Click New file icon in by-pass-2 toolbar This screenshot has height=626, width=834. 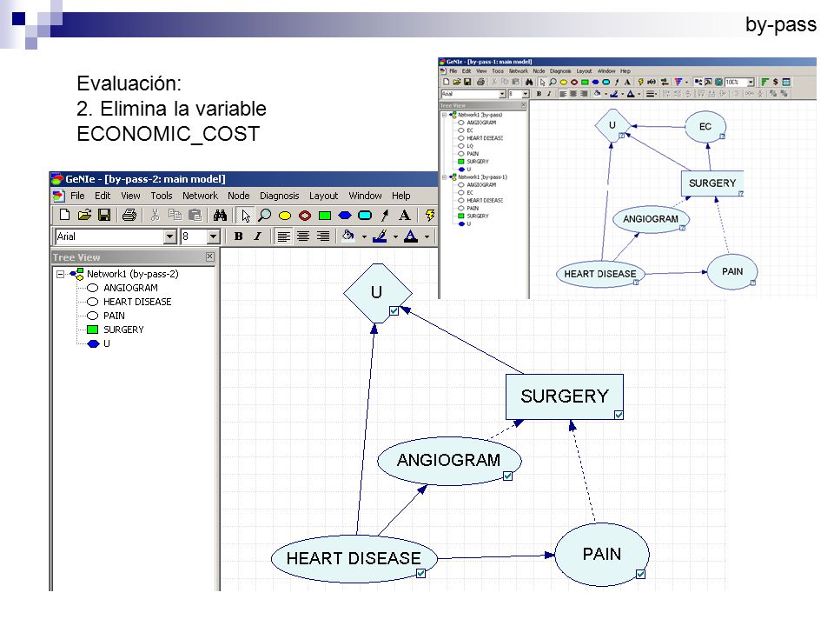click(x=65, y=215)
